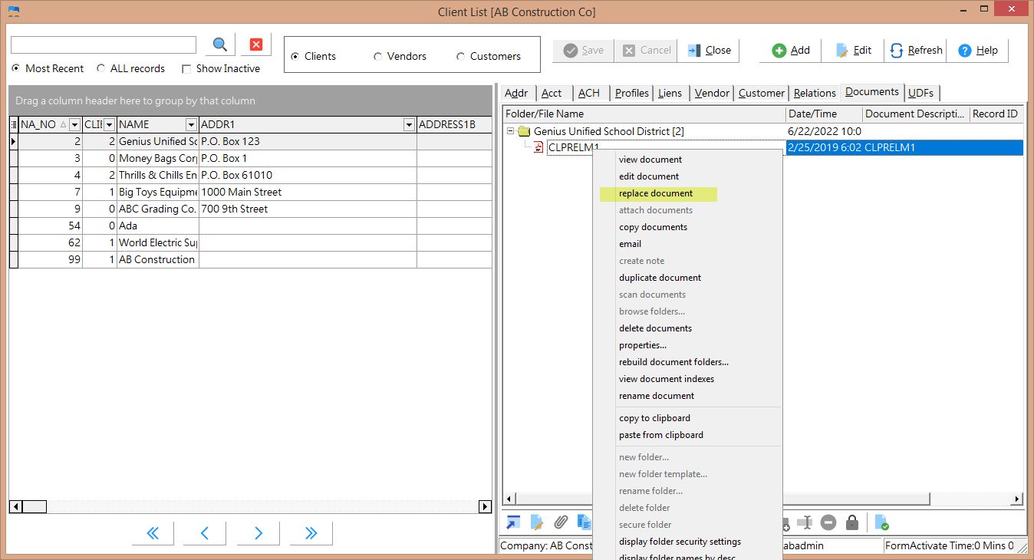Select the World Electric Sup row
The height and width of the screenshot is (560, 1034).
[250, 242]
